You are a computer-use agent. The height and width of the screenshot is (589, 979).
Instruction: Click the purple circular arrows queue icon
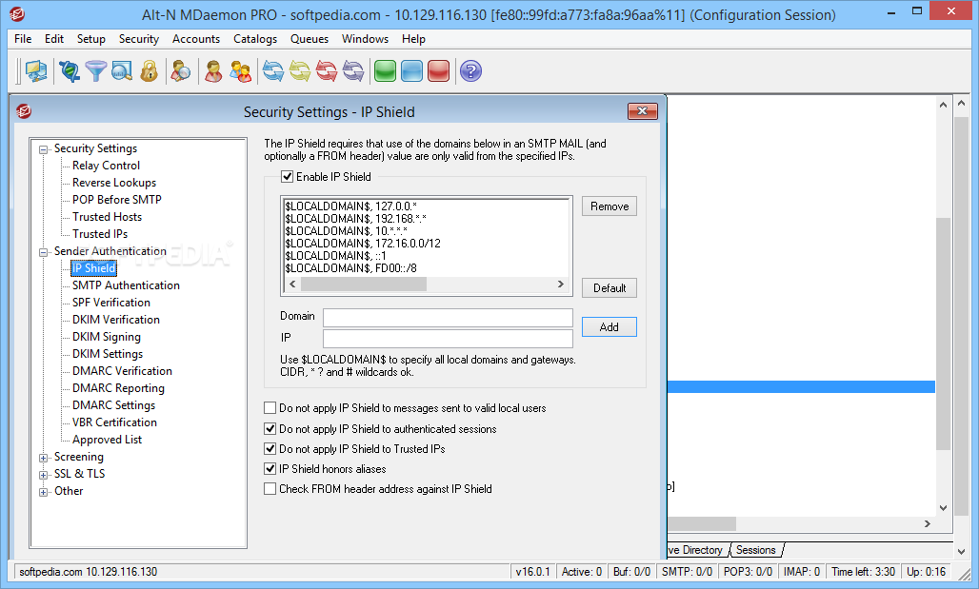click(x=353, y=71)
